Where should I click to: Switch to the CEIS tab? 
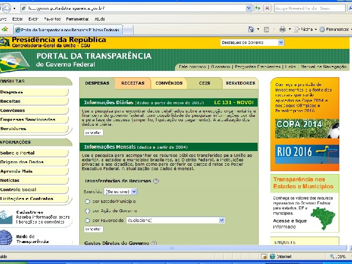204,83
